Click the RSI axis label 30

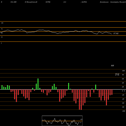point(2,37)
